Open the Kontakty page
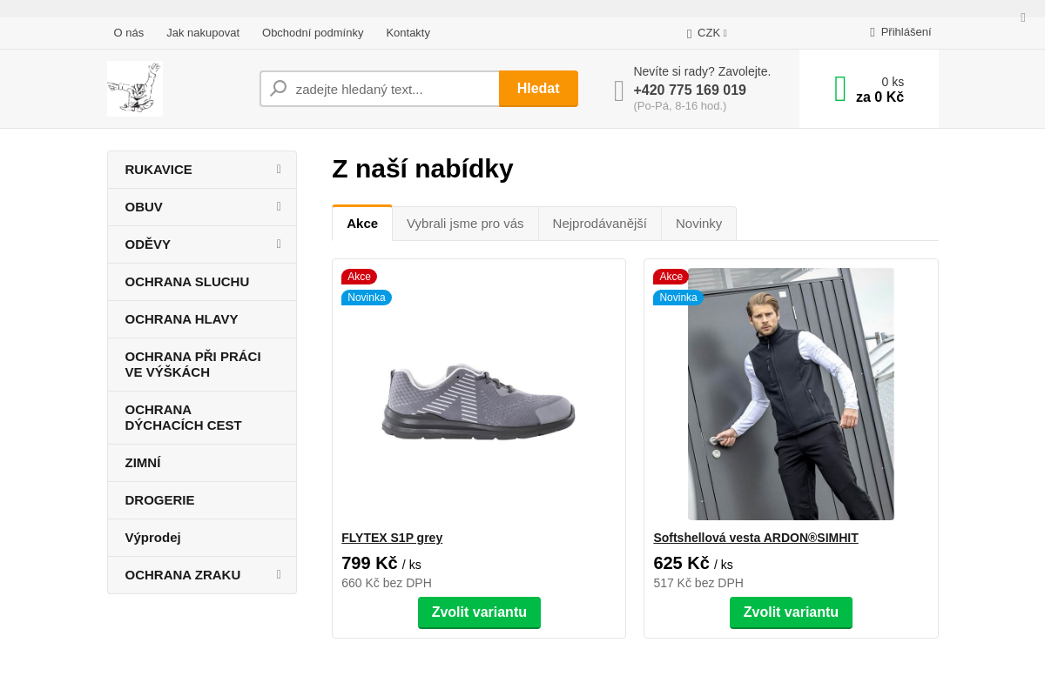Image resolution: width=1045 pixels, height=696 pixels. click(x=408, y=33)
